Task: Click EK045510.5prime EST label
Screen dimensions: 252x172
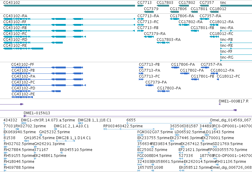Action: (76, 150)
